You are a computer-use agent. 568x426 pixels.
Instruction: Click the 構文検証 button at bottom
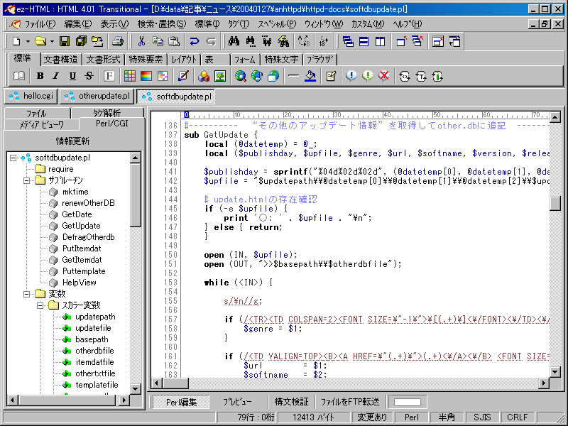pyautogui.click(x=291, y=402)
